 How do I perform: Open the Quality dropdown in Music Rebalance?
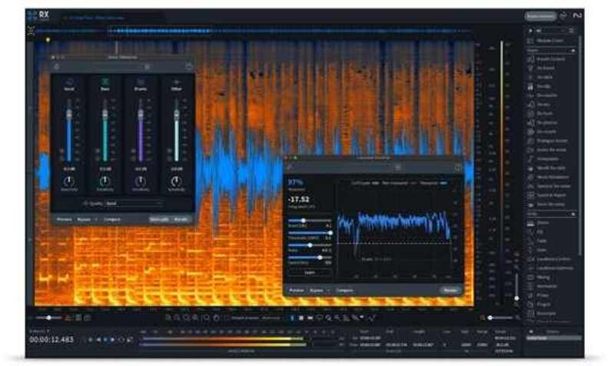(x=134, y=203)
